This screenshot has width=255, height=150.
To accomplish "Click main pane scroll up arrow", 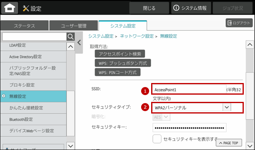I will pyautogui.click(x=250, y=45).
